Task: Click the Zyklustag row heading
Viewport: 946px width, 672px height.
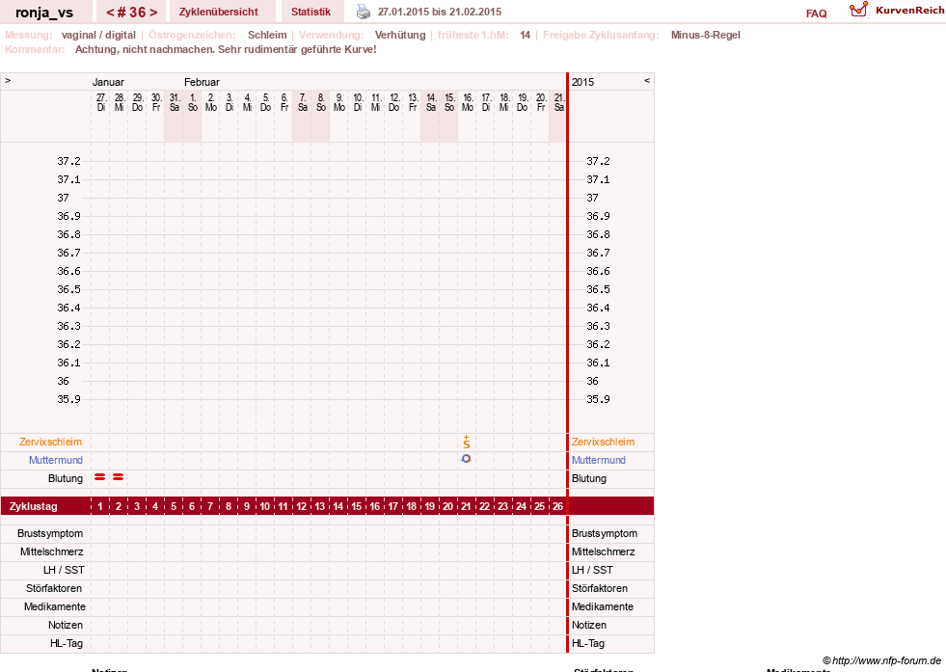Action: tap(33, 506)
